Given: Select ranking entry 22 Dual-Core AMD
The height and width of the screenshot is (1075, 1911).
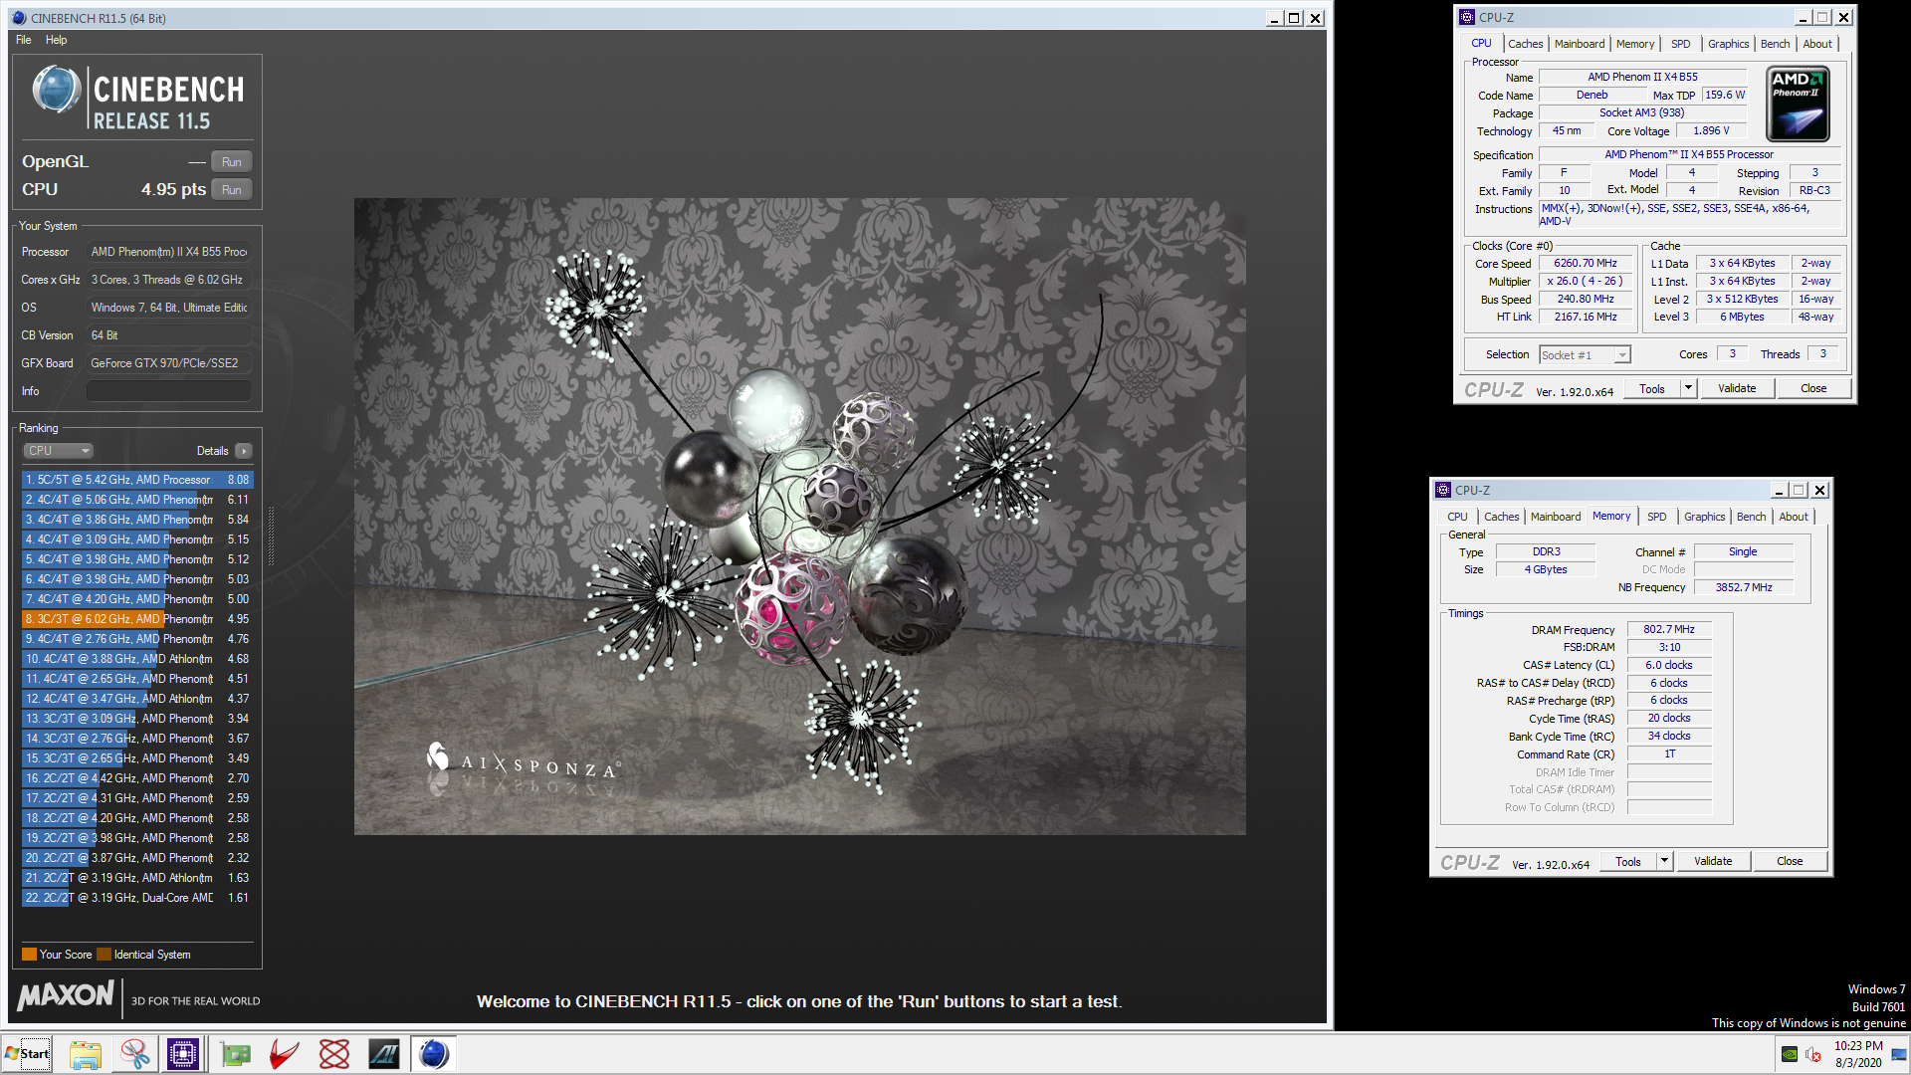Looking at the screenshot, I should (x=137, y=898).
